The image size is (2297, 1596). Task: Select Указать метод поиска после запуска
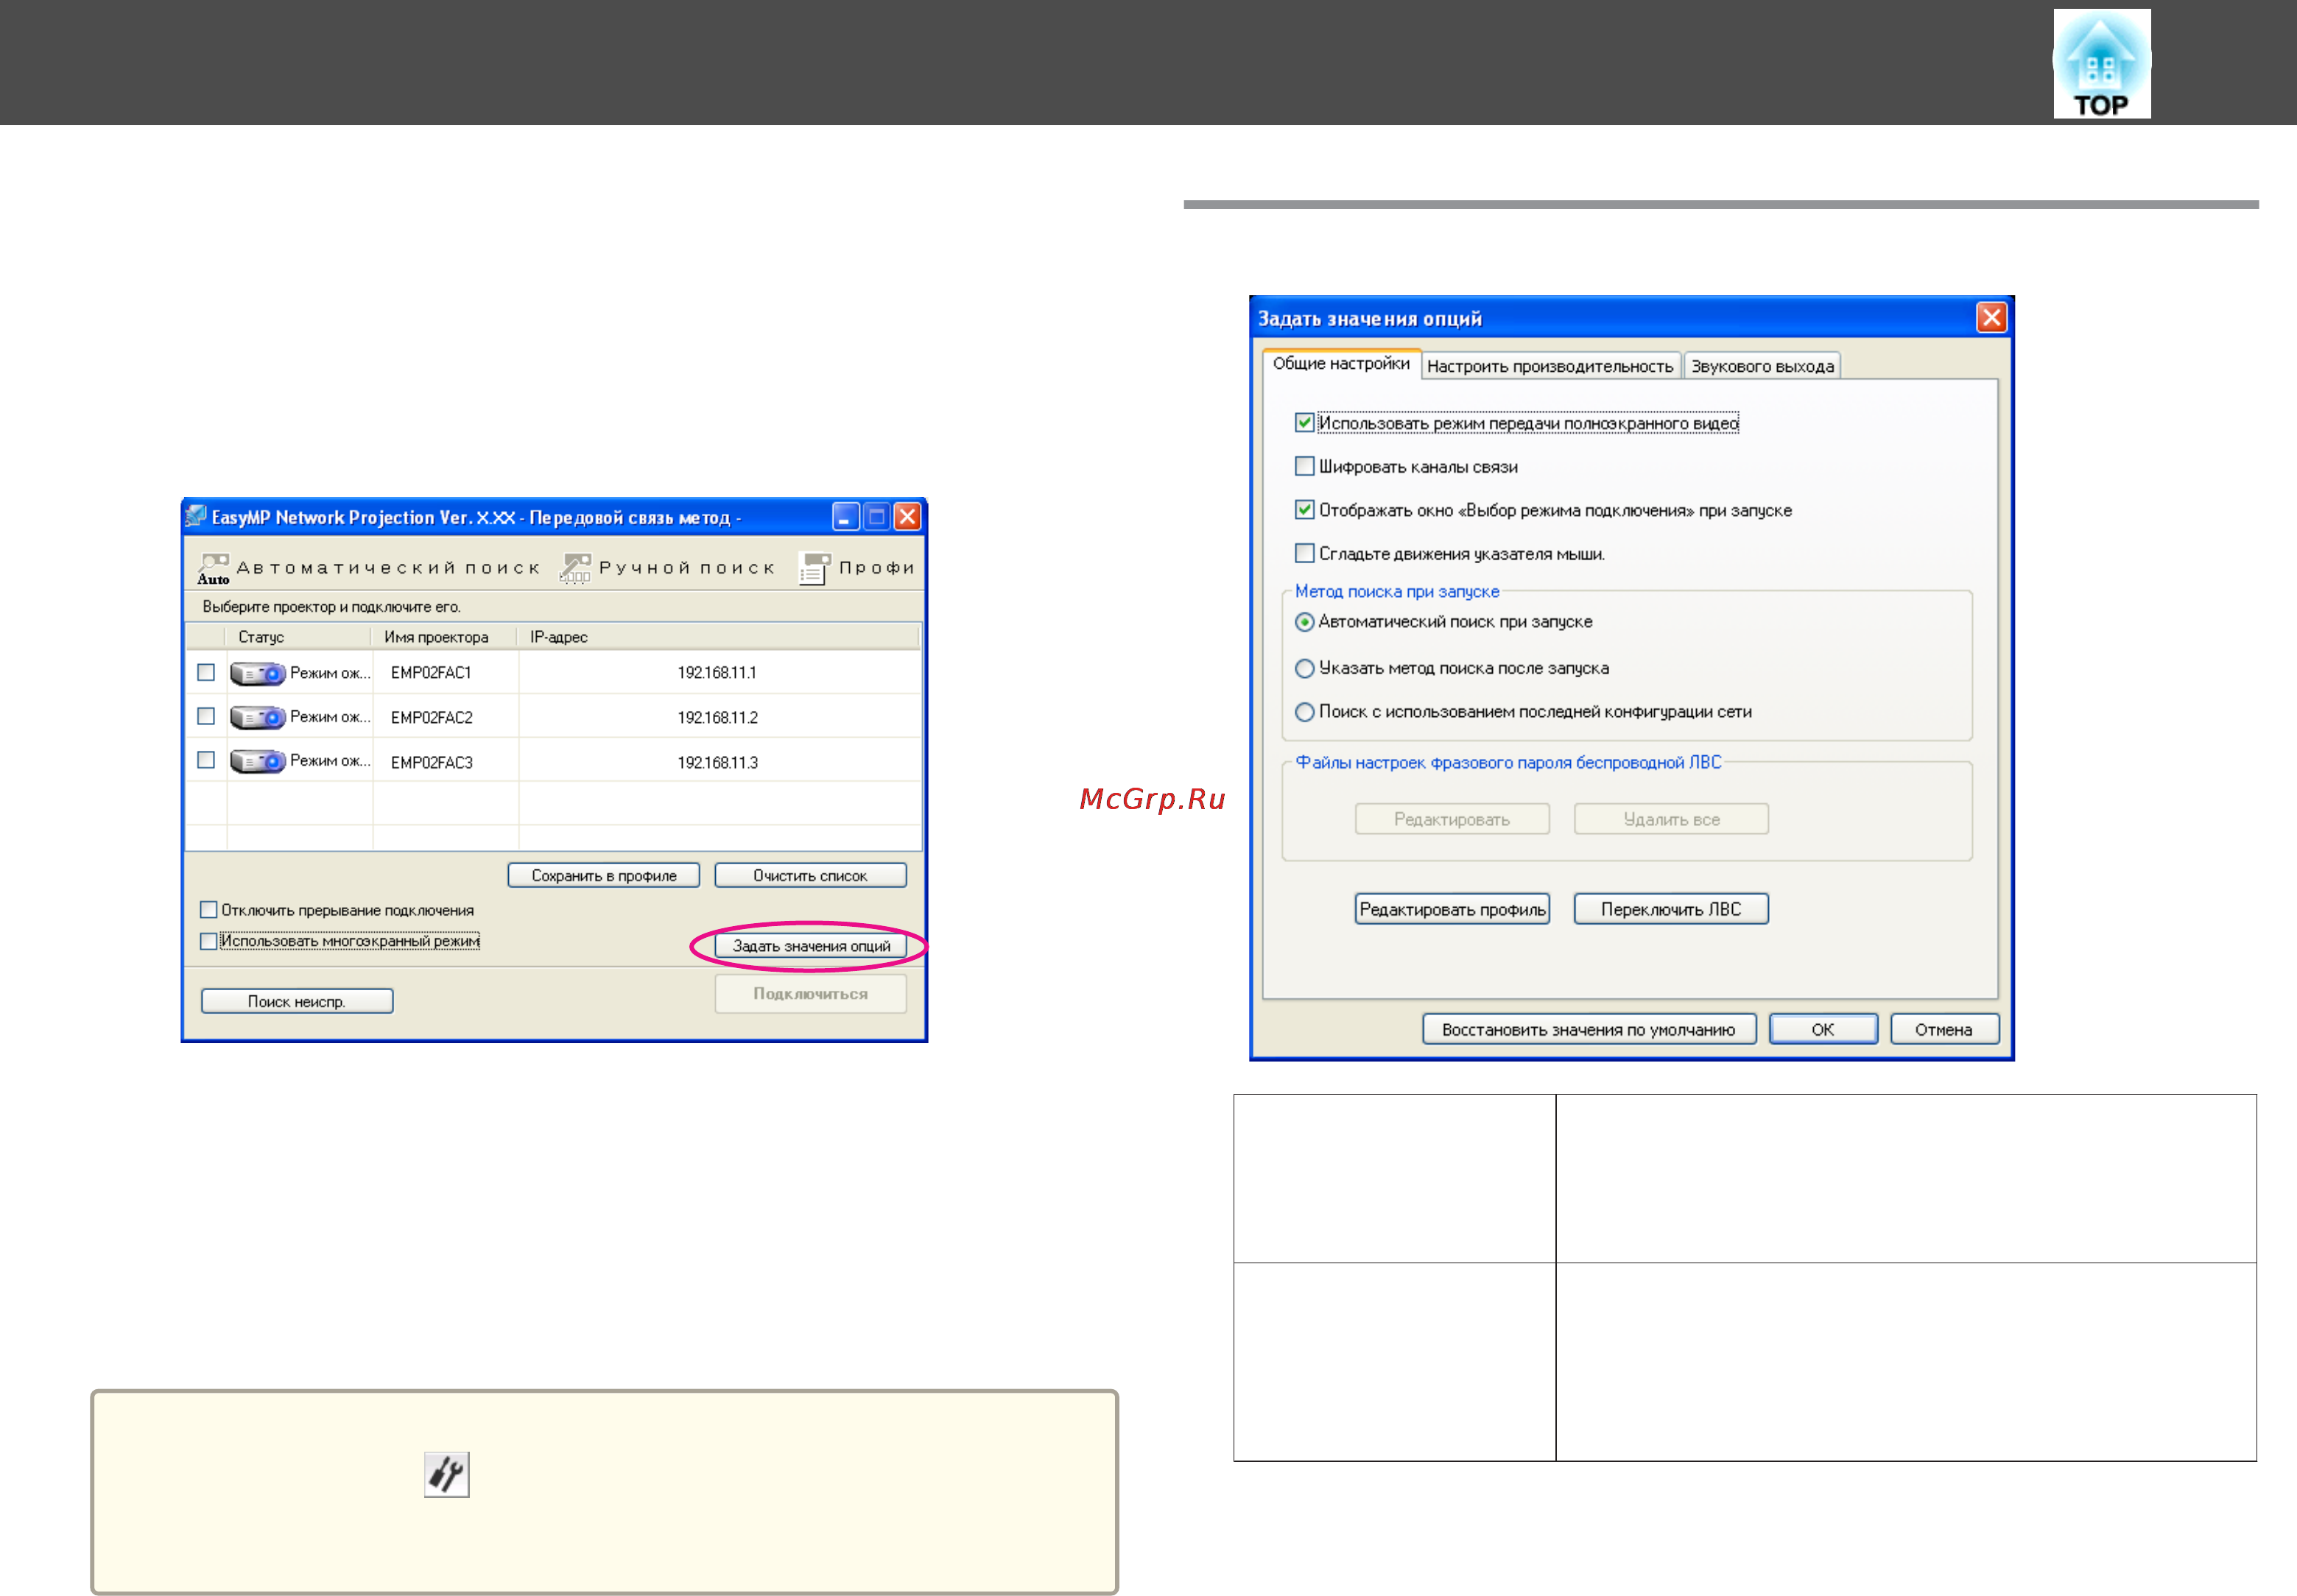pos(1304,668)
